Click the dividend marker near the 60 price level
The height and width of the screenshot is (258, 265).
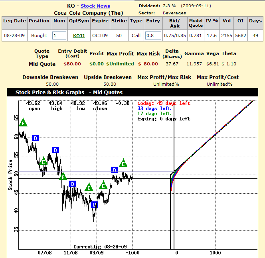click(x=36, y=138)
